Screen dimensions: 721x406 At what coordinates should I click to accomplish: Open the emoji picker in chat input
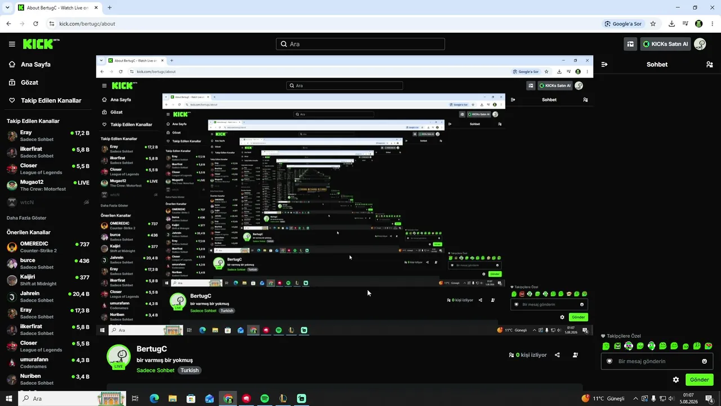click(x=705, y=361)
